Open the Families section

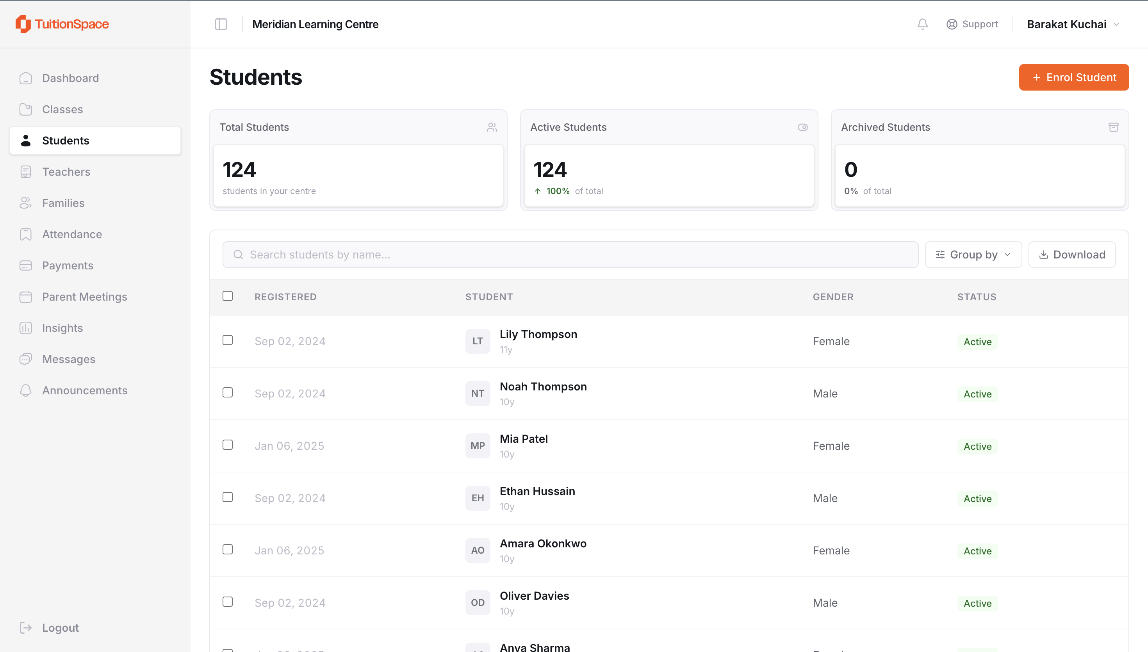coord(95,203)
